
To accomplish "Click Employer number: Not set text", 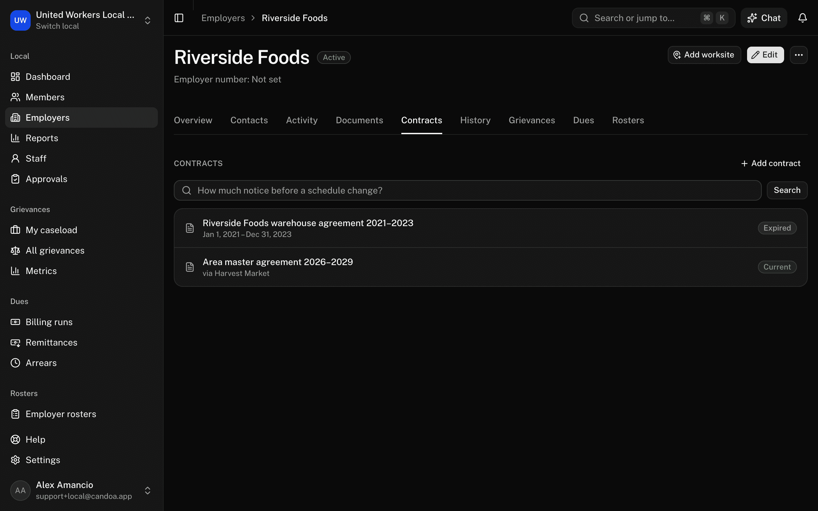I will point(228,80).
